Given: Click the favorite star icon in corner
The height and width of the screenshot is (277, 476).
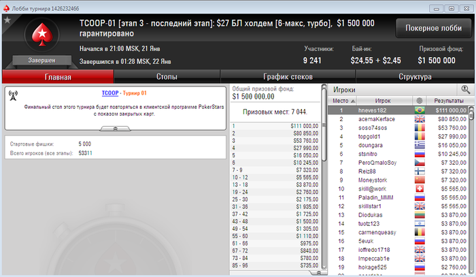Looking at the screenshot, I should (x=7, y=20).
